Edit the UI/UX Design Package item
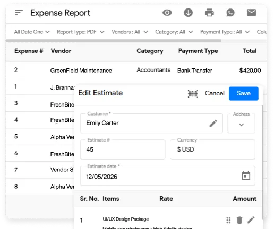The height and width of the screenshot is (229, 274). click(251, 220)
